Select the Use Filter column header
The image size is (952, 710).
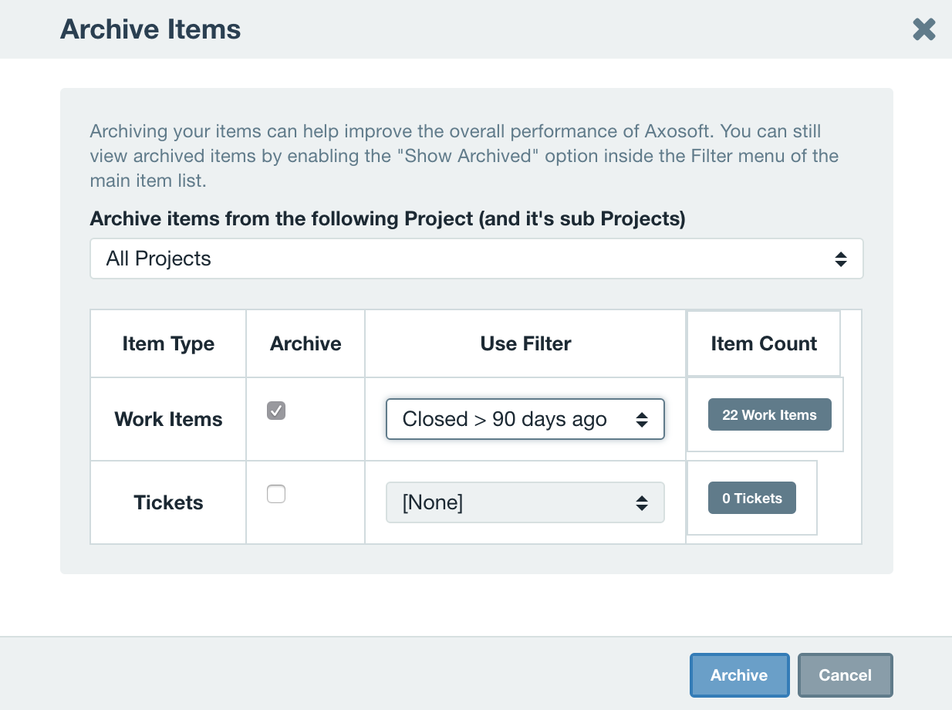click(525, 343)
